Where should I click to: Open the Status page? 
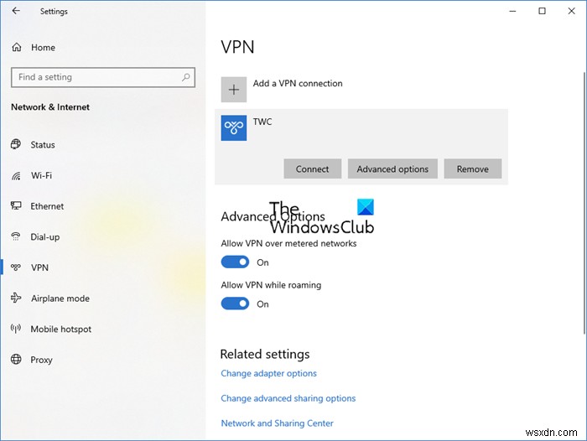point(43,144)
